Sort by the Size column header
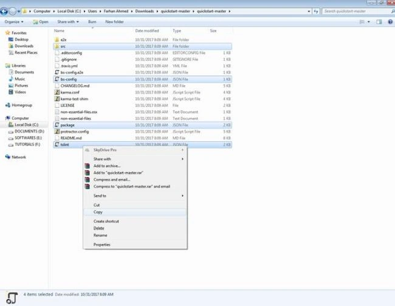 (x=213, y=31)
